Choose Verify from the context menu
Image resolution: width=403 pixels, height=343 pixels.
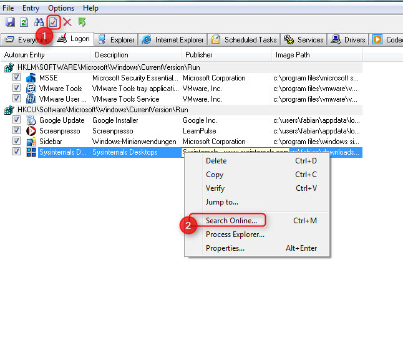[257, 188]
